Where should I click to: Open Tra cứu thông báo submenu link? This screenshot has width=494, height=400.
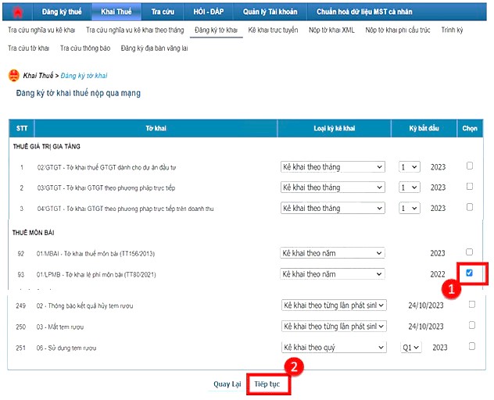point(84,48)
